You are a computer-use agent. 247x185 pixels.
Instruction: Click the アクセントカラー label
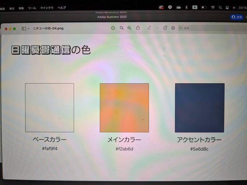(199, 140)
